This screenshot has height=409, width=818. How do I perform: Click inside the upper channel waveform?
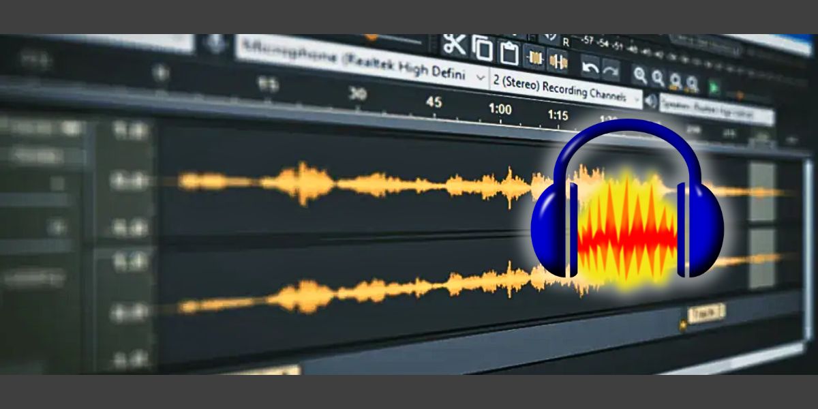[354, 182]
